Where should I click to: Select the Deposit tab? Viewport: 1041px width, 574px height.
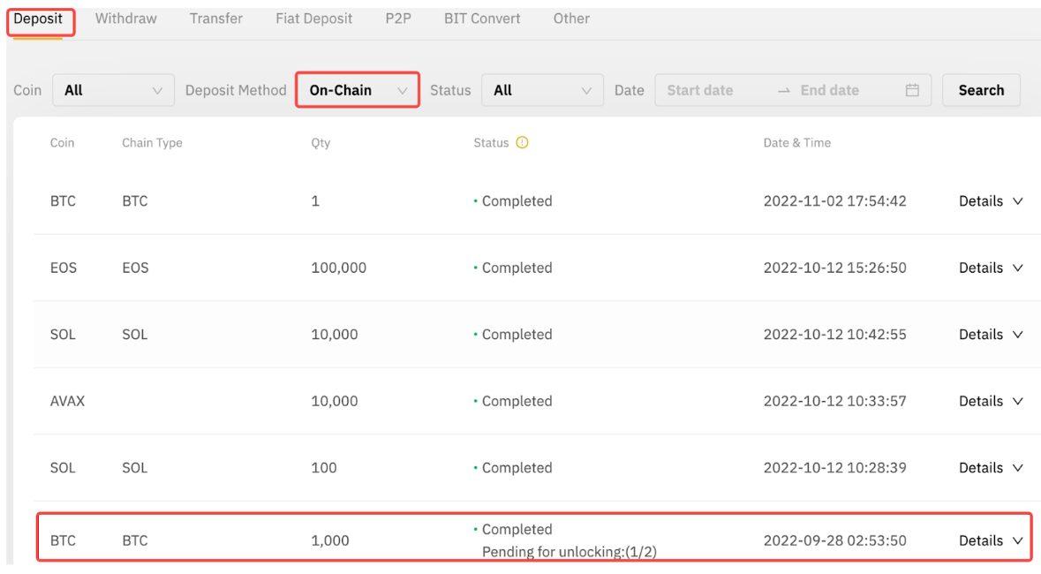tap(38, 19)
